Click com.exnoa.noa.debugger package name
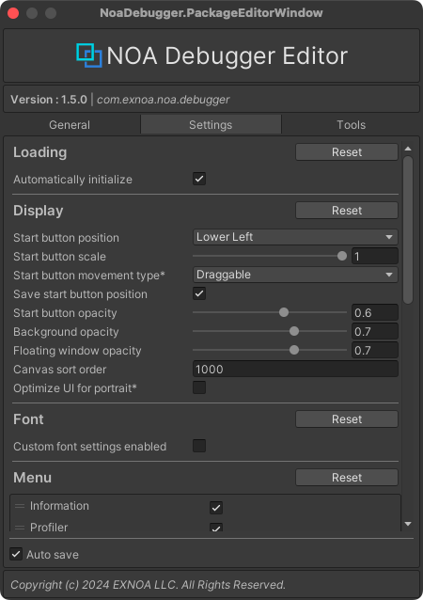Viewport: 423px width, 600px height. [x=164, y=100]
